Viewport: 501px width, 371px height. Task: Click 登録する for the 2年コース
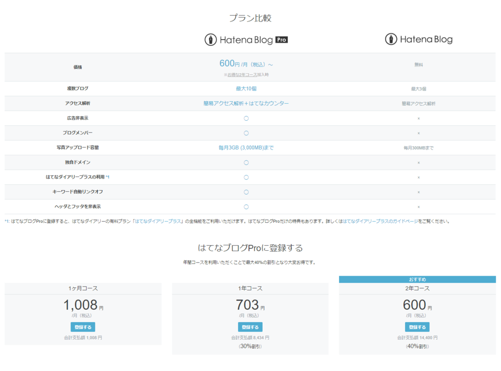click(417, 327)
